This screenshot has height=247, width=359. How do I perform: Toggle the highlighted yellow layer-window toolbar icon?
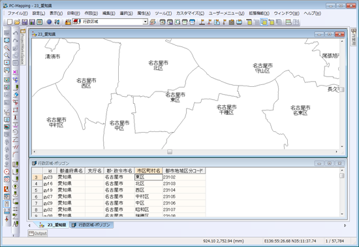pos(264,22)
